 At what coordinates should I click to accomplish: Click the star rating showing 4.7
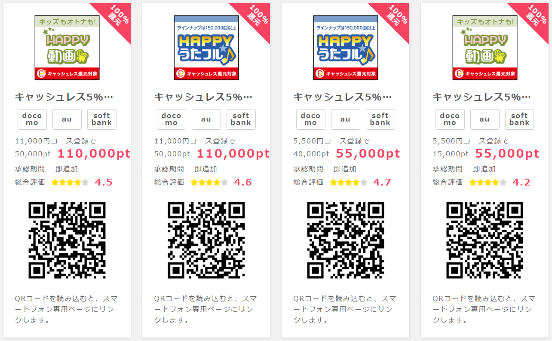[x=349, y=182]
